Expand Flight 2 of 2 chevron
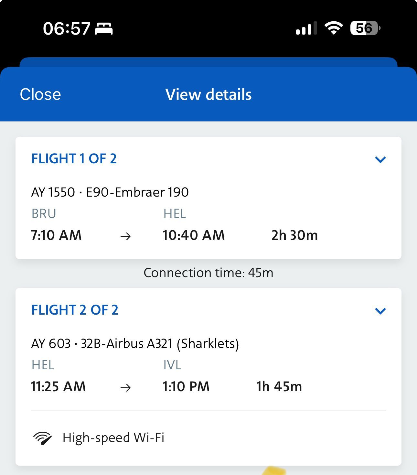This screenshot has height=475, width=417. click(380, 311)
